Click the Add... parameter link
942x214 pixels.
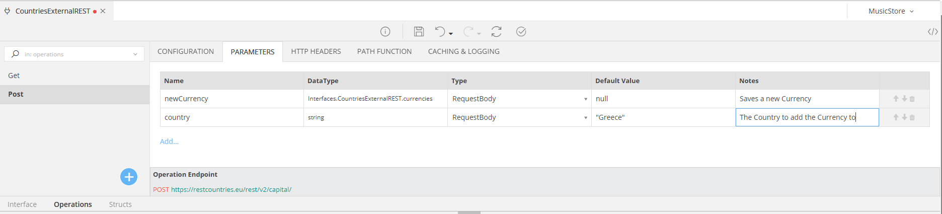click(x=169, y=141)
